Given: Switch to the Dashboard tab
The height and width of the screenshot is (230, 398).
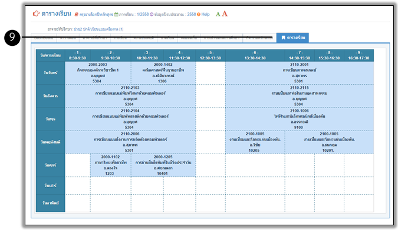Looking at the screenshot, I should coord(44,38).
